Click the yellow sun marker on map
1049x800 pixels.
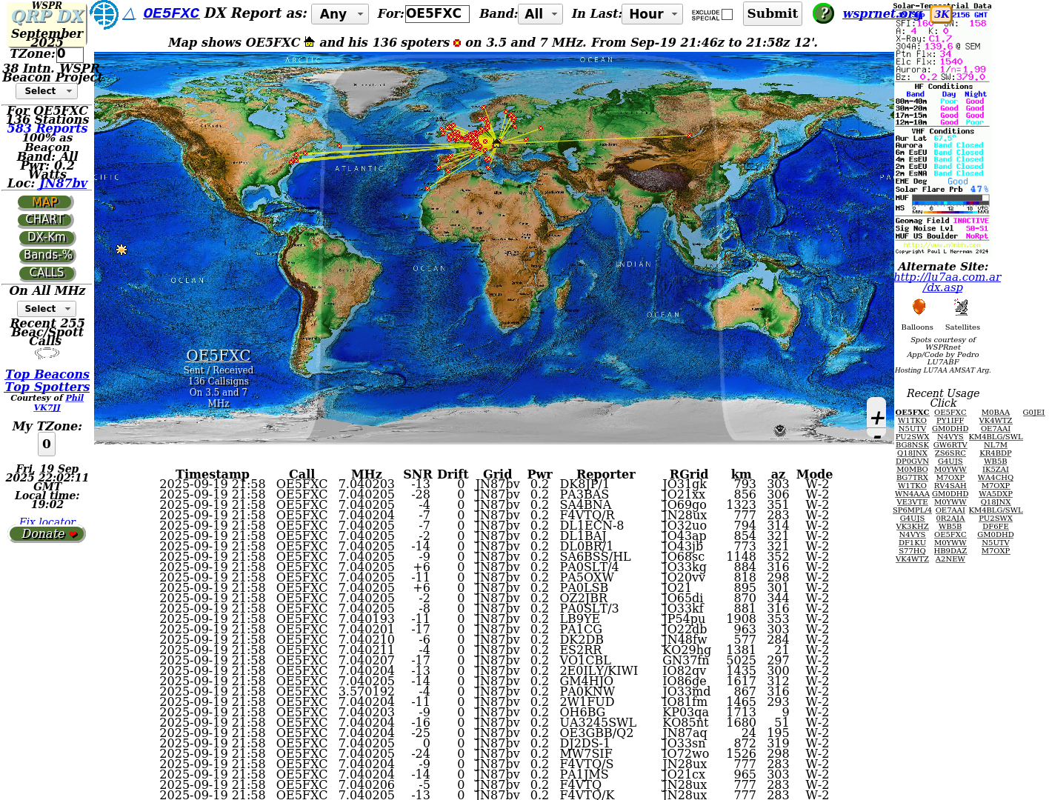[121, 250]
